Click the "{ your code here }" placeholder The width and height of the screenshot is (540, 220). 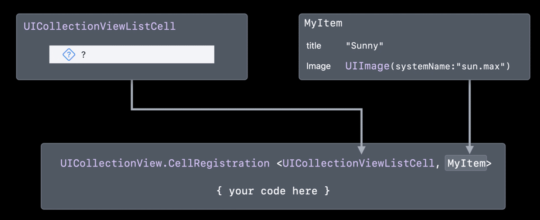tap(273, 191)
